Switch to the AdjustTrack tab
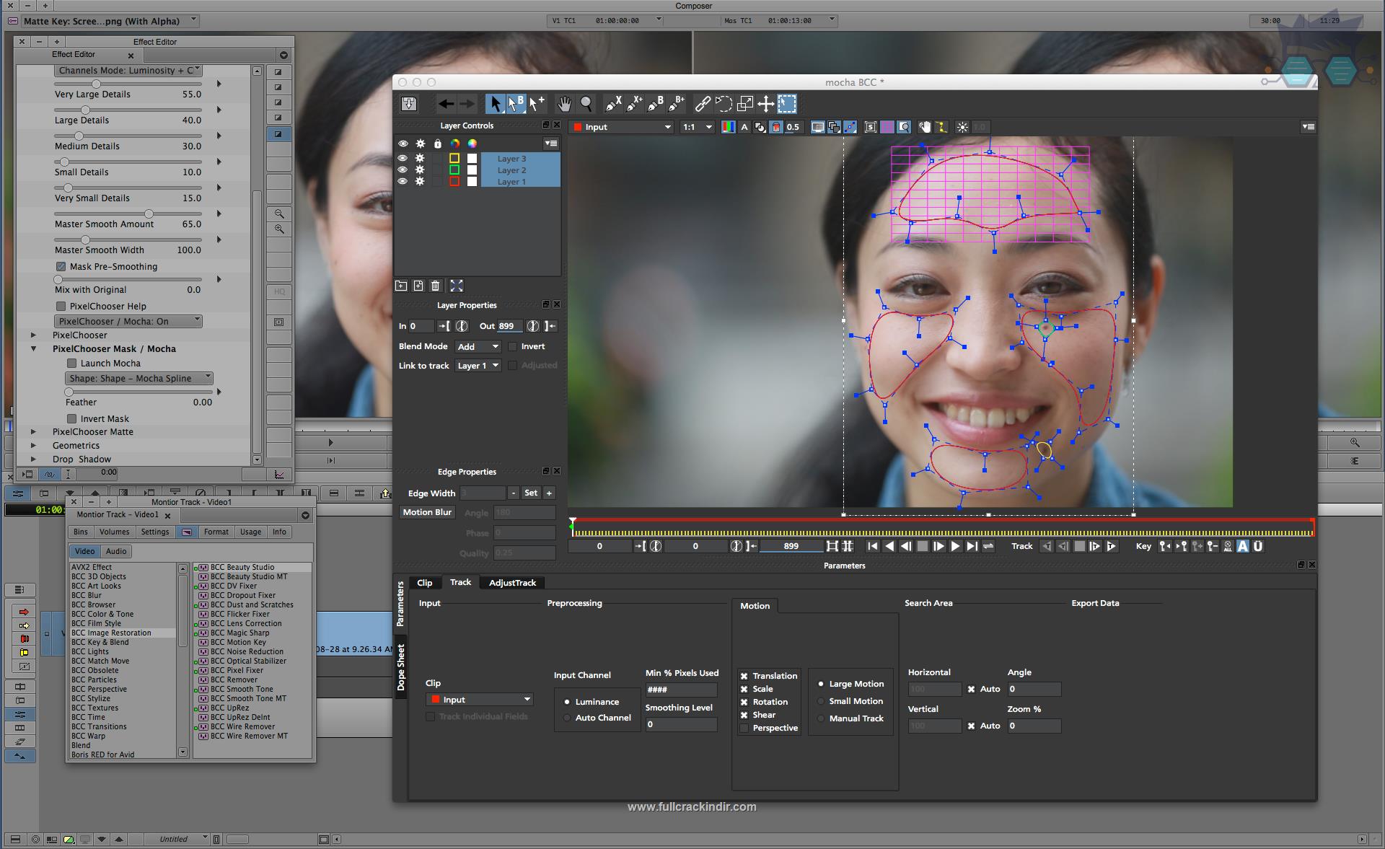This screenshot has width=1385, height=849. click(511, 582)
